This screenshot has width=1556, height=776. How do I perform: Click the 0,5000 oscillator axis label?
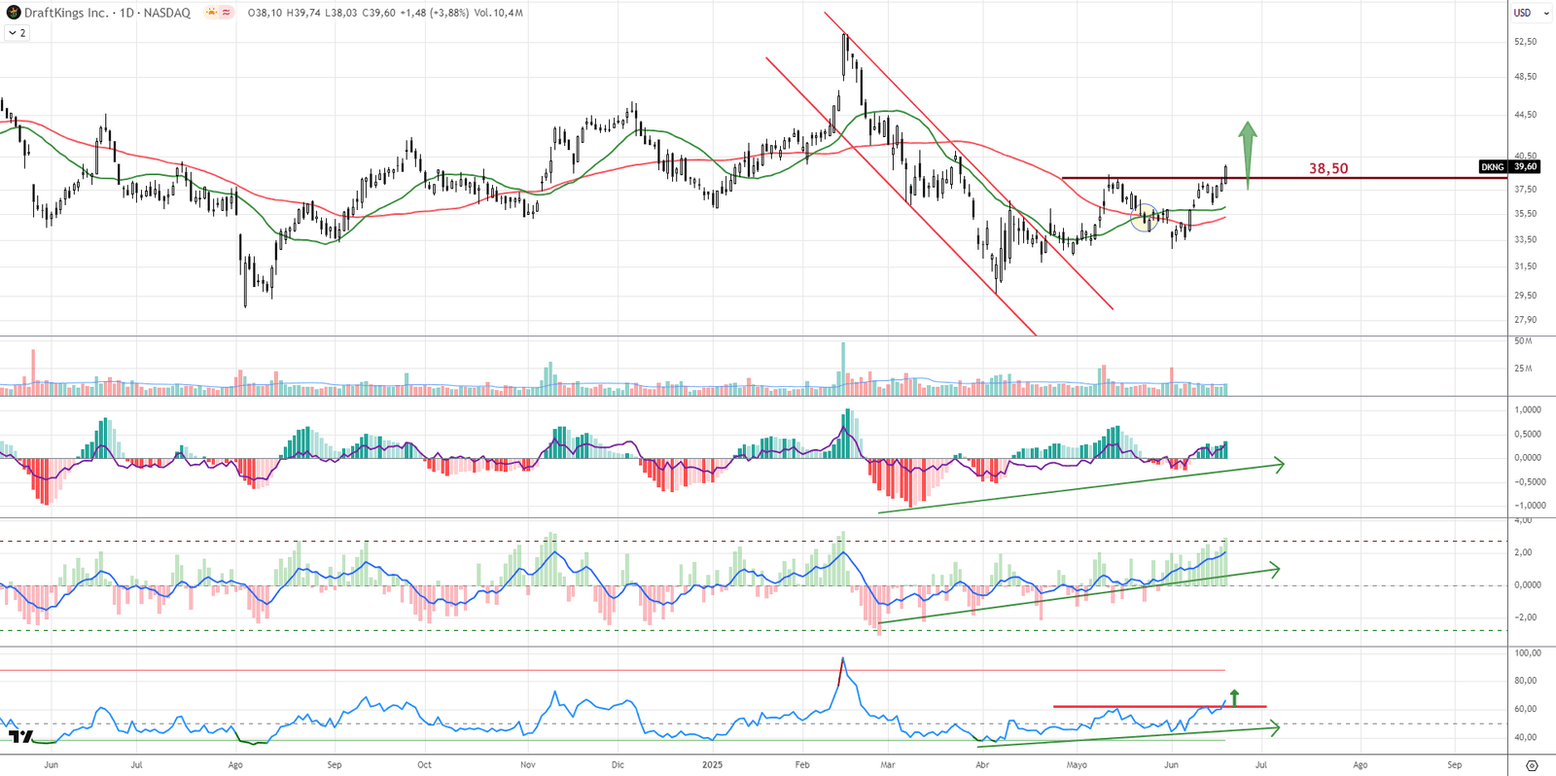click(1528, 435)
